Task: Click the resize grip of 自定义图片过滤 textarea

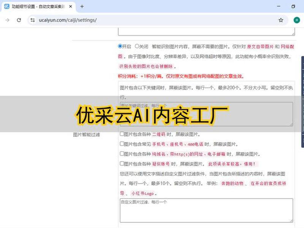Action: (291, 221)
